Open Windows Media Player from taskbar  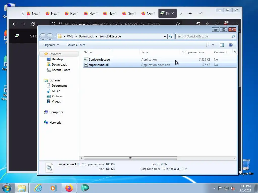[x=53, y=188]
